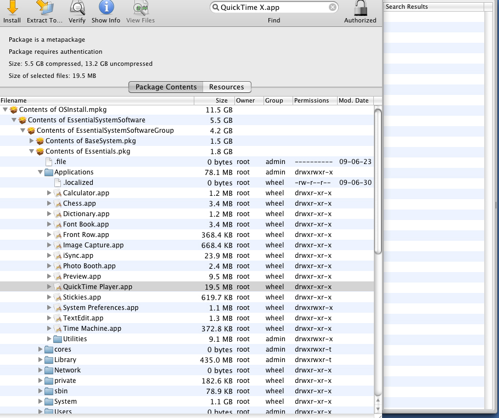This screenshot has height=418, width=499.
Task: Click the Stickies.app icon
Action: 58,297
